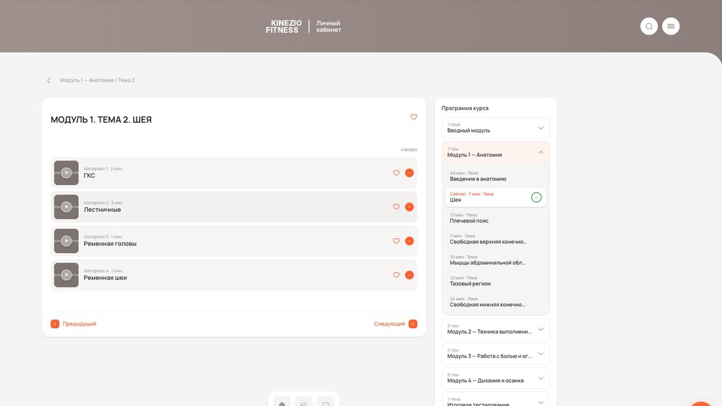This screenshot has width=722, height=406.
Task: Expand the Вводный модуль section
Action: point(496,128)
